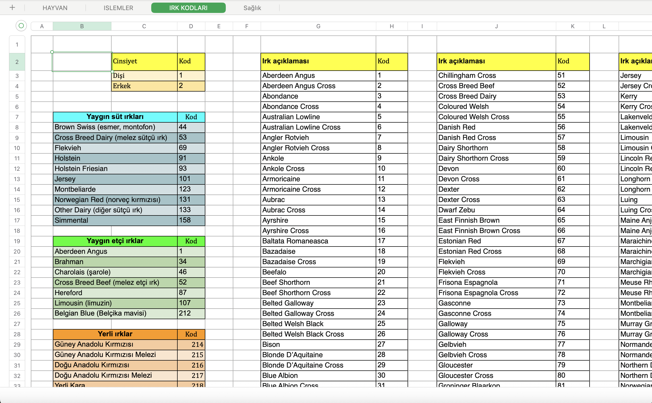Click the Yaygın etçi ırklar green header

(115, 241)
